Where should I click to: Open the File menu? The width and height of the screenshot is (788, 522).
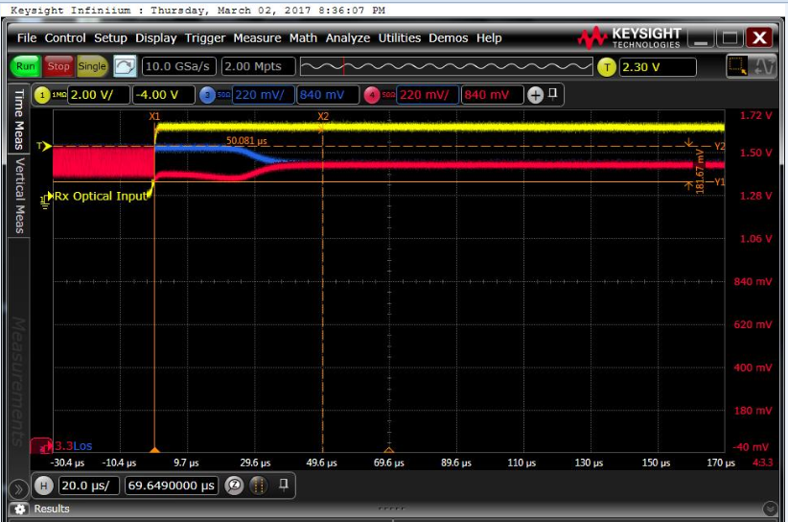(x=27, y=38)
